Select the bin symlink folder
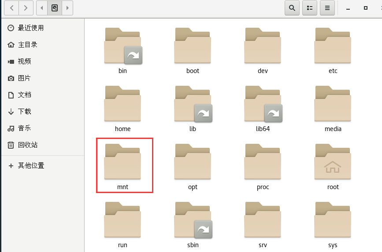Viewport: 382px width, 252px height. (122, 49)
